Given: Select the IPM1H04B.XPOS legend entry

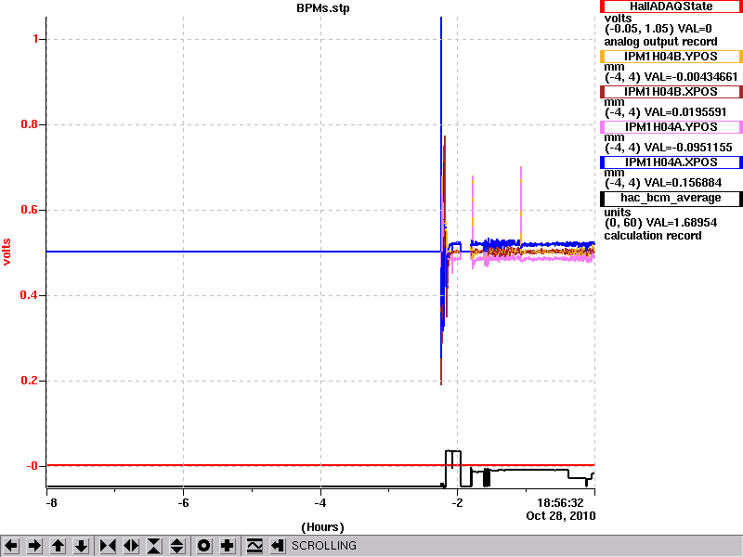Looking at the screenshot, I should click(x=671, y=91).
